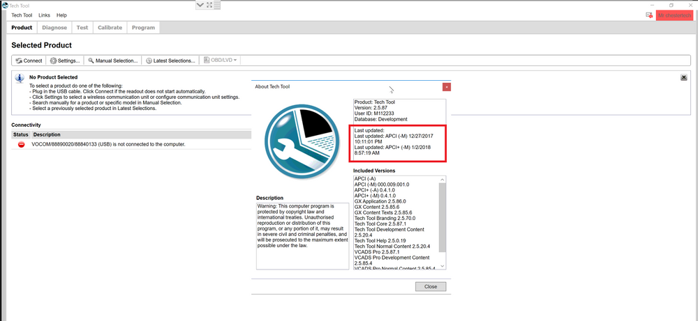The image size is (698, 321).
Task: Select 'APCI (-M) 000.009.001.0' entry
Action: 382,185
